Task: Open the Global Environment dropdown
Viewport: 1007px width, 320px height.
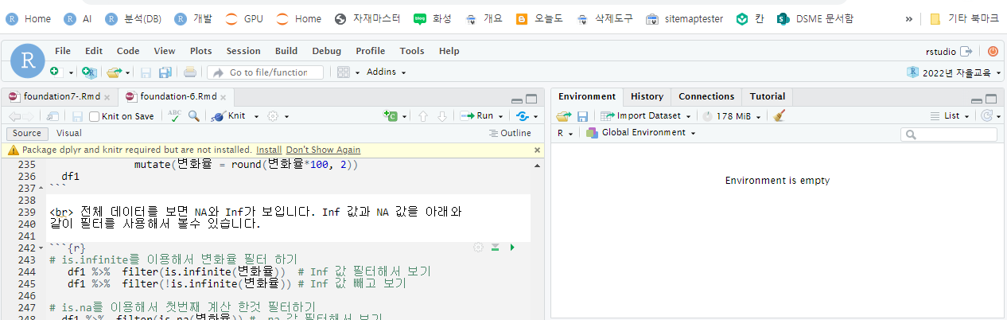Action: click(x=641, y=133)
